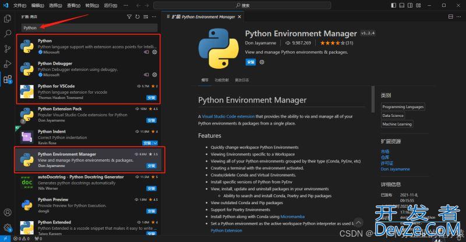The height and width of the screenshot is (242, 466).
Task: Open the Python Extension link
Action: (x=227, y=230)
